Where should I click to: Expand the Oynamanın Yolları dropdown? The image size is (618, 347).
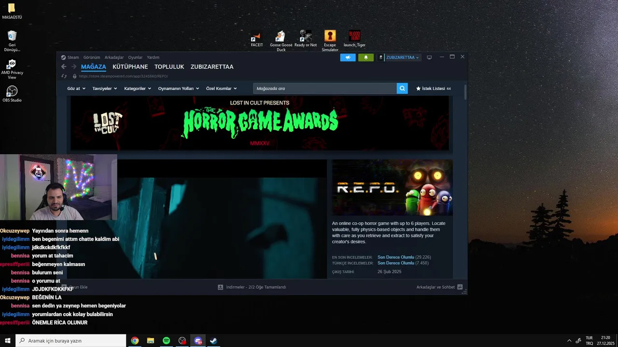click(x=179, y=89)
